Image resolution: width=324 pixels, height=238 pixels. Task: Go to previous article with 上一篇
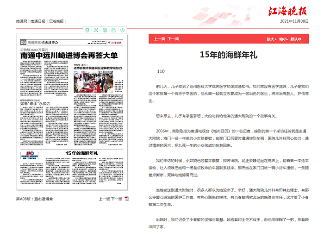click(x=159, y=39)
